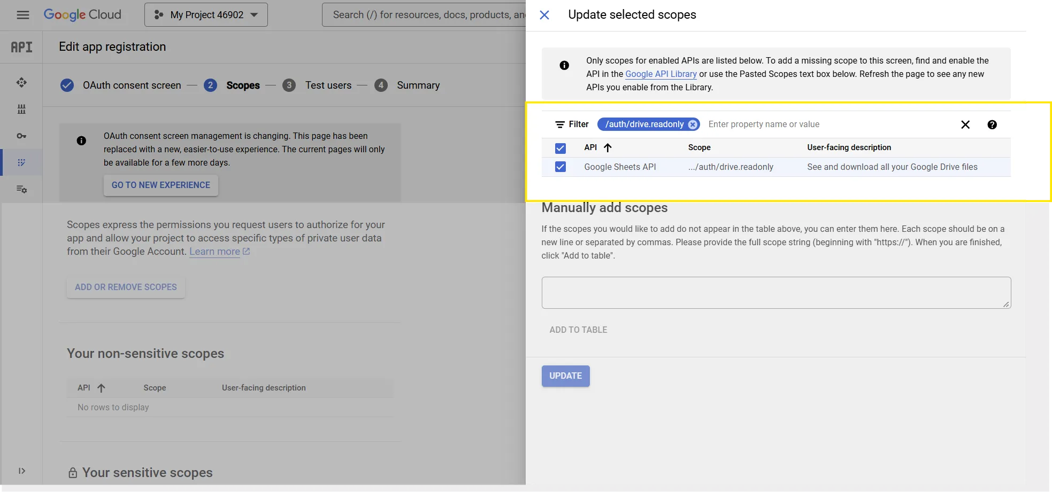Remove the /auth/drive.readonly filter chip
The height and width of the screenshot is (492, 1052).
coord(693,124)
